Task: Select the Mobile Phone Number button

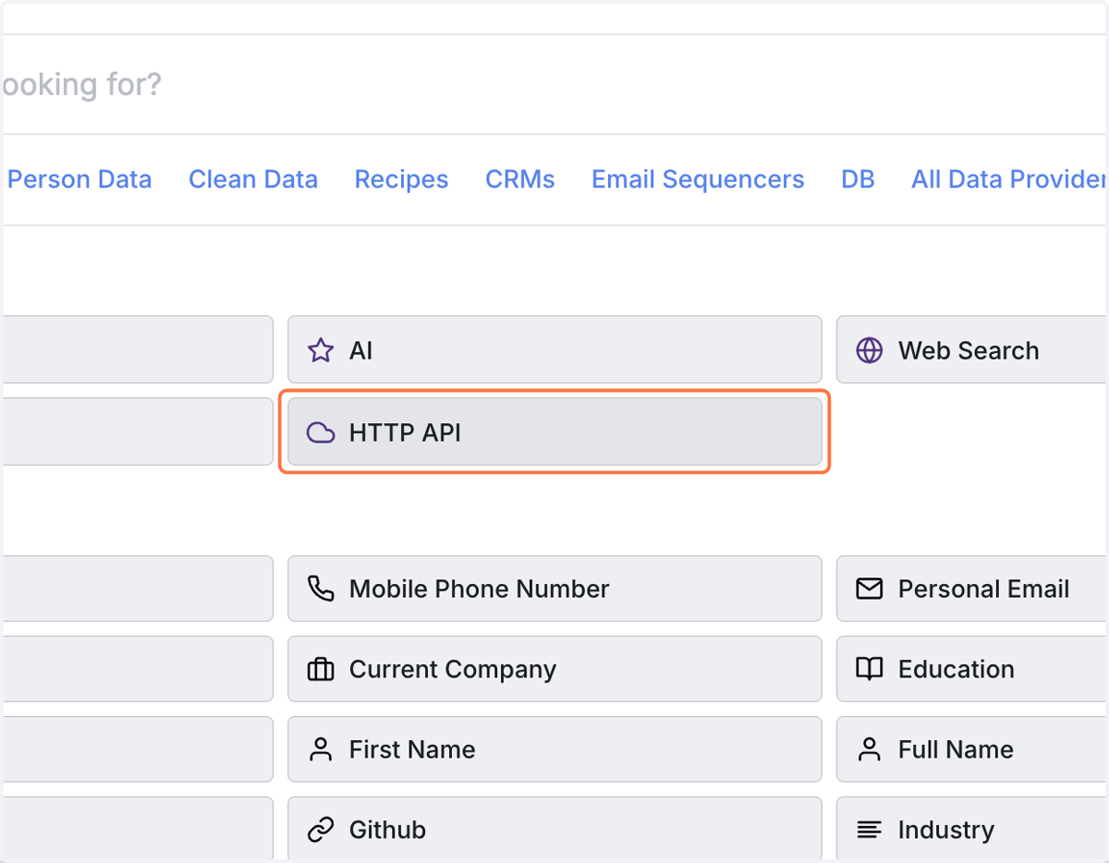Action: click(554, 589)
